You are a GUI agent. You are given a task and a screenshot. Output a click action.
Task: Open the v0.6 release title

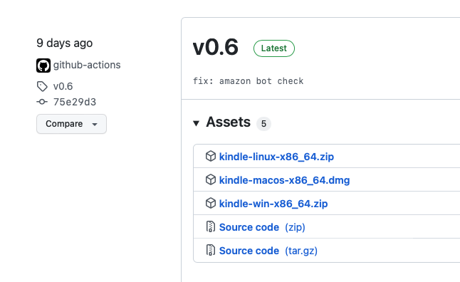(x=216, y=47)
